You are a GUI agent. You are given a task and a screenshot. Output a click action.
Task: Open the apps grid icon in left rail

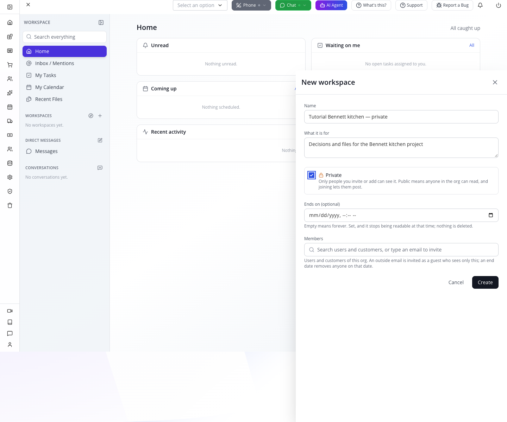(x=10, y=37)
